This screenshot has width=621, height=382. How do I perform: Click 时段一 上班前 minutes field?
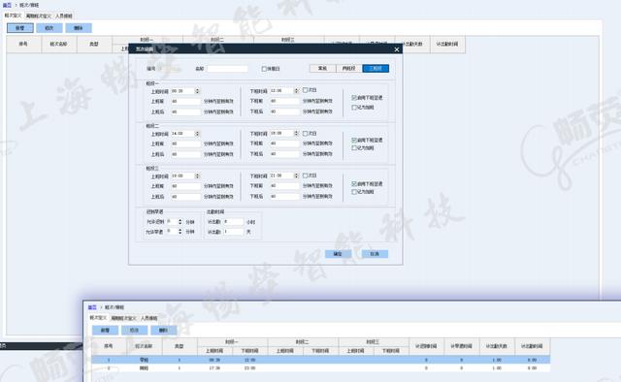185,102
